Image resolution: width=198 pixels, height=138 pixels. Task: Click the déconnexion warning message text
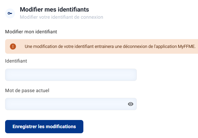point(110,47)
